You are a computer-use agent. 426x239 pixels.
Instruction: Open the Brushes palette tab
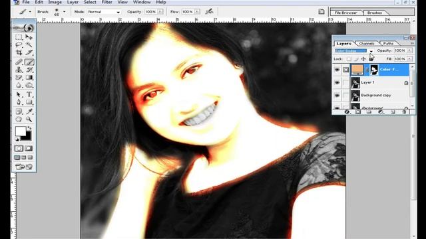(375, 13)
